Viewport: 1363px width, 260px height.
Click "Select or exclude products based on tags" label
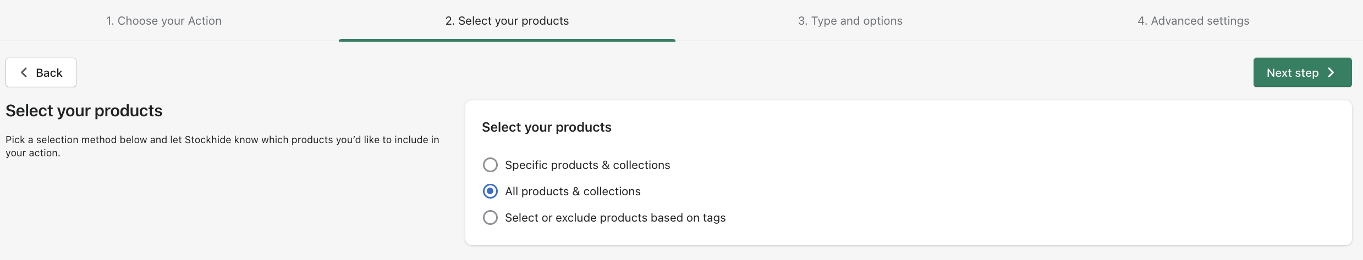tap(615, 218)
